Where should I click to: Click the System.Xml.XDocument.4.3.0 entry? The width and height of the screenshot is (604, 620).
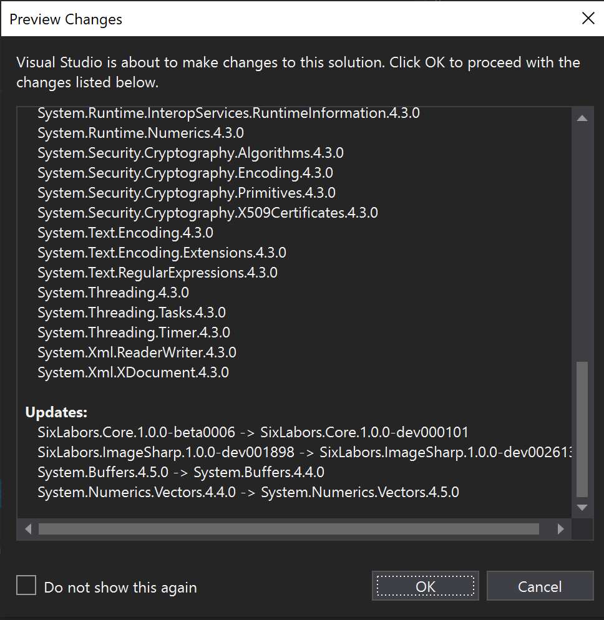[x=134, y=372]
